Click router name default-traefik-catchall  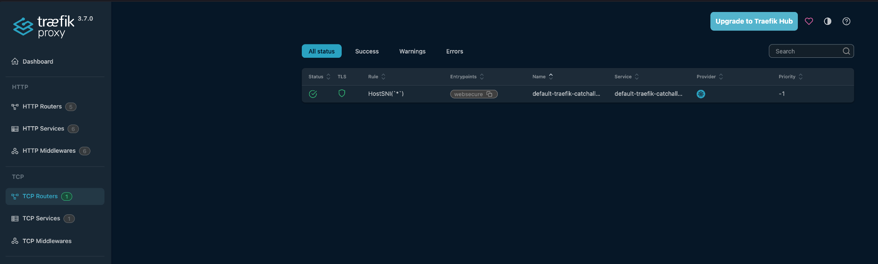566,94
